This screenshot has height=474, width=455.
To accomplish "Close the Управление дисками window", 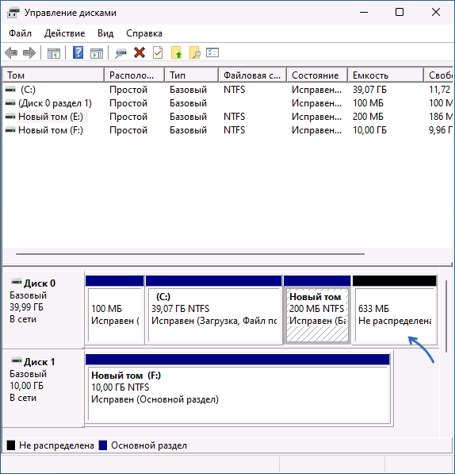I will click(436, 12).
